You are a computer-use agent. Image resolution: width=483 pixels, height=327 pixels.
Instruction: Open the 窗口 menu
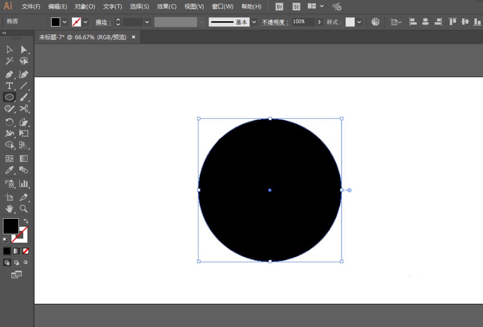pos(221,6)
